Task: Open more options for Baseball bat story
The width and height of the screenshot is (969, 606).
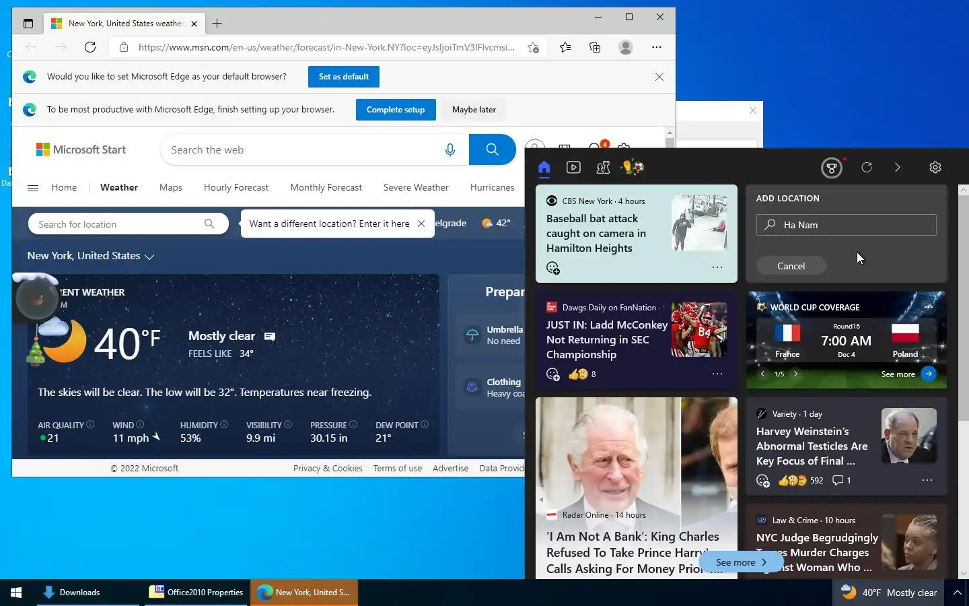Action: 717,268
